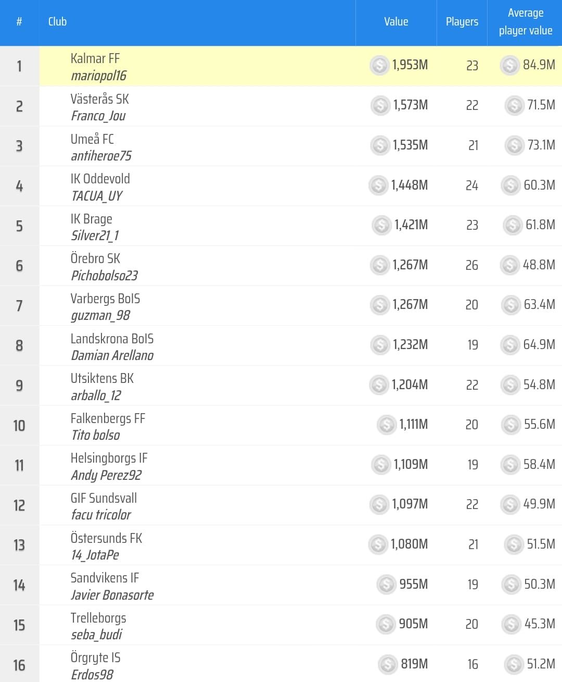562x682 pixels.
Task: View manager Damian Arellano's profile
Action: [x=112, y=355]
